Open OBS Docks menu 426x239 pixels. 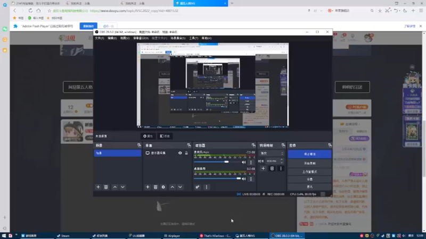point(141,38)
